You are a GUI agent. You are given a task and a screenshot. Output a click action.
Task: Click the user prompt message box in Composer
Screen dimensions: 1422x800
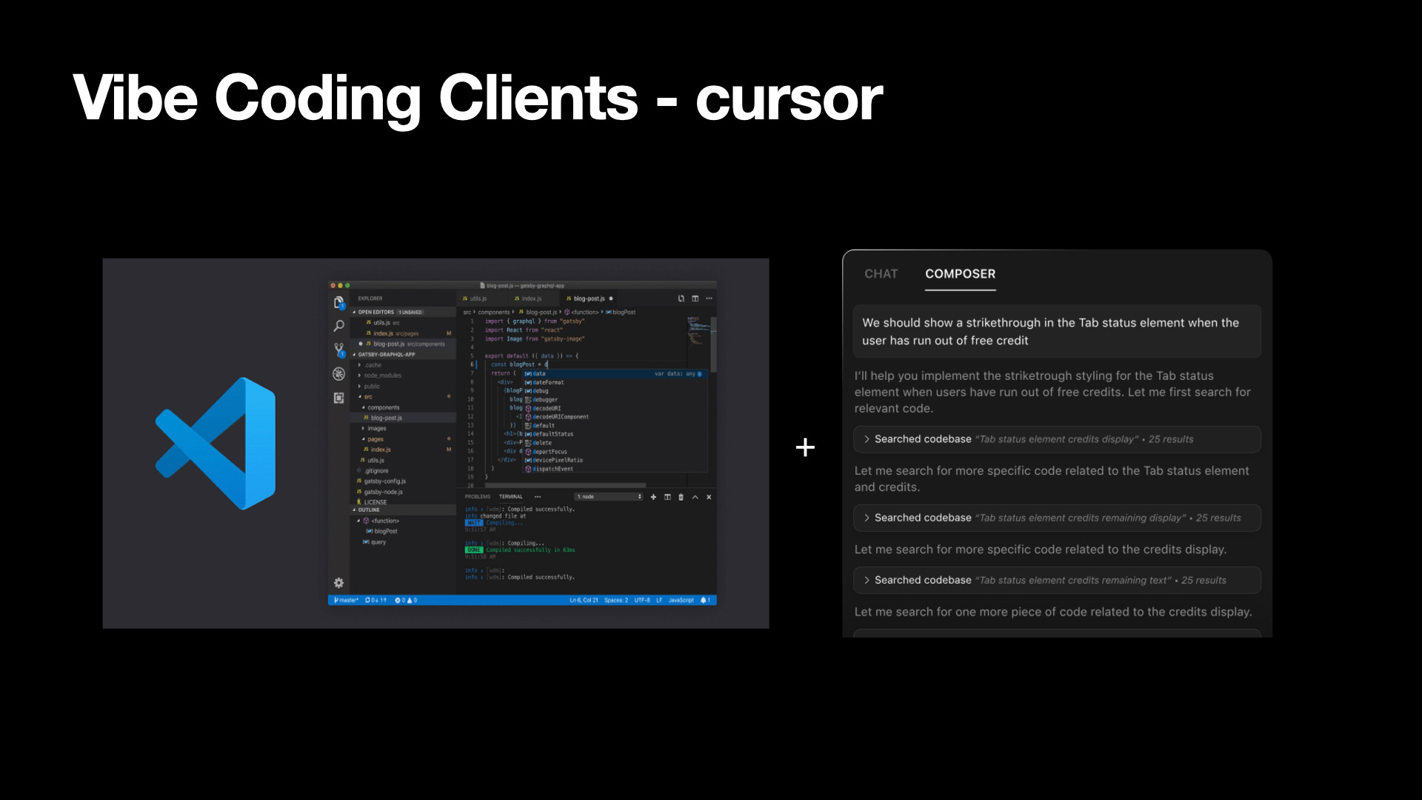1057,331
